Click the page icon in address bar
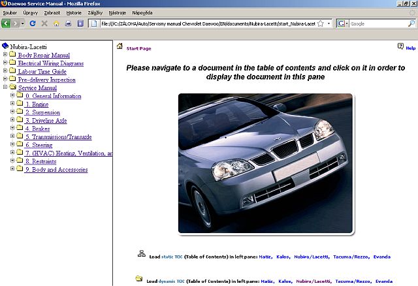This screenshot has height=286, width=418. (94, 24)
